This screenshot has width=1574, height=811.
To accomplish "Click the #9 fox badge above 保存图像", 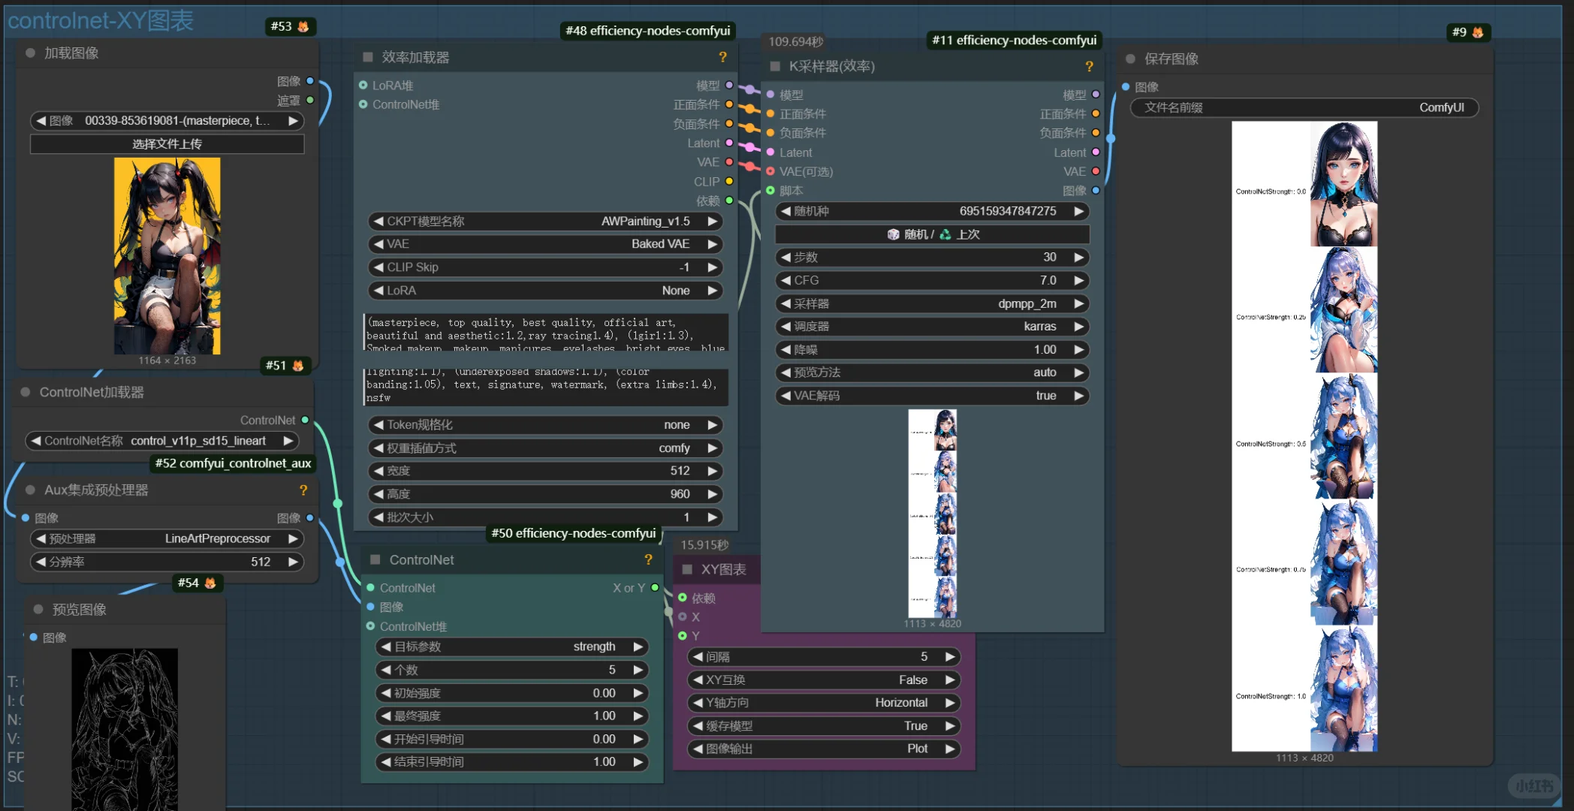I will click(x=1478, y=32).
